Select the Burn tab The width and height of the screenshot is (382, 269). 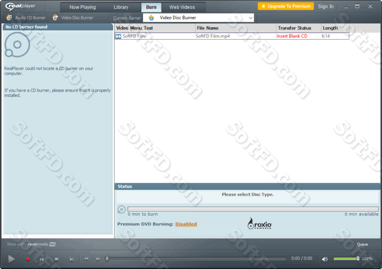tap(151, 7)
